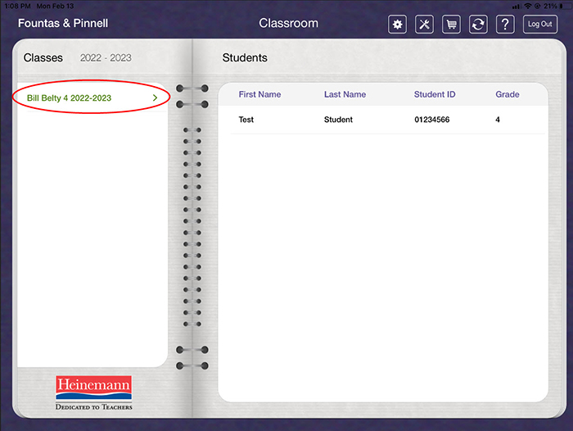Viewport: 573px width, 431px height.
Task: Click the Students panel heading
Action: (245, 58)
